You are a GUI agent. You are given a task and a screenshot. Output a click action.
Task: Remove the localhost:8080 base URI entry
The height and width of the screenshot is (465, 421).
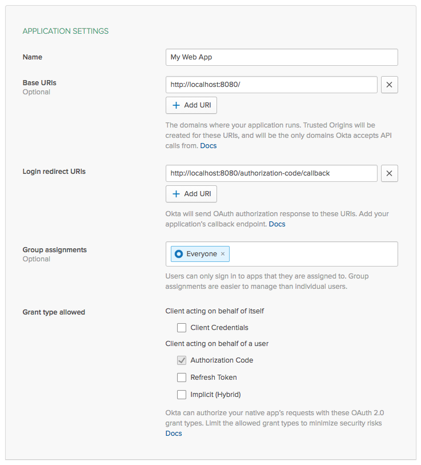[389, 85]
